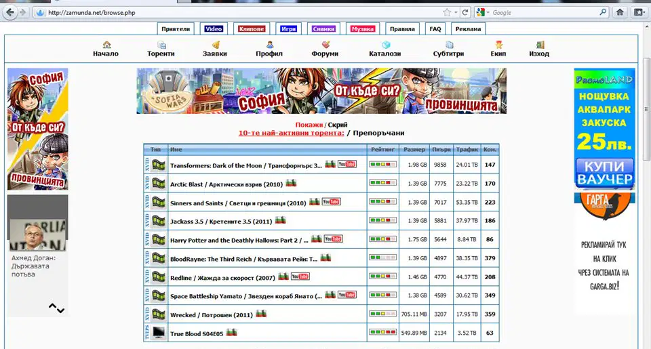
Task: Open Redline row YouTube icon
Action: [x=300, y=276]
